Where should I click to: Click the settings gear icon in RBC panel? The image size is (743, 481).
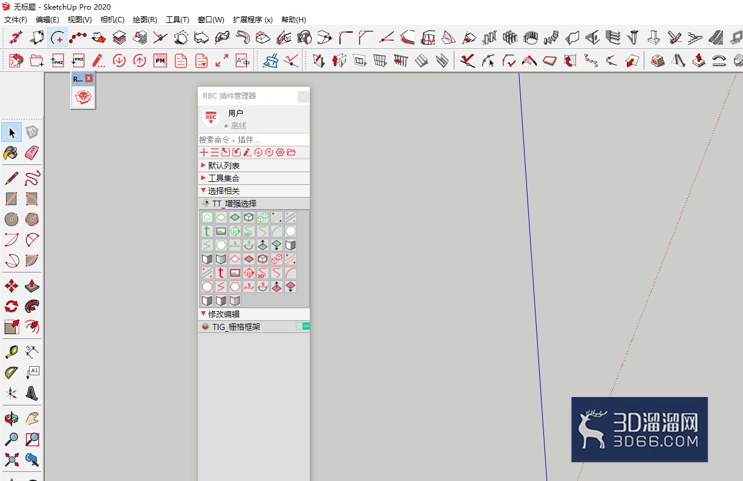point(280,152)
